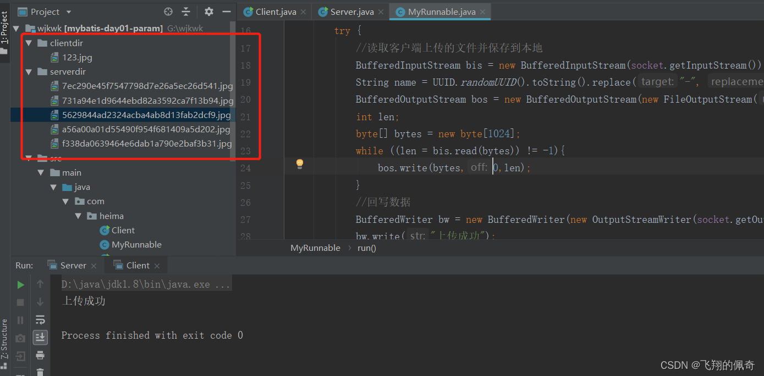Click the Print console output icon
This screenshot has width=764, height=376.
40,356
